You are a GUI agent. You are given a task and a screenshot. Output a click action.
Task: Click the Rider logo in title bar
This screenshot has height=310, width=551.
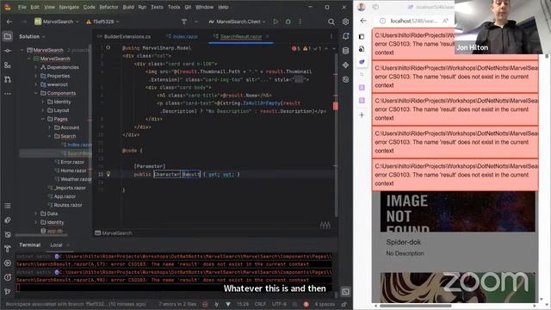pos(8,7)
